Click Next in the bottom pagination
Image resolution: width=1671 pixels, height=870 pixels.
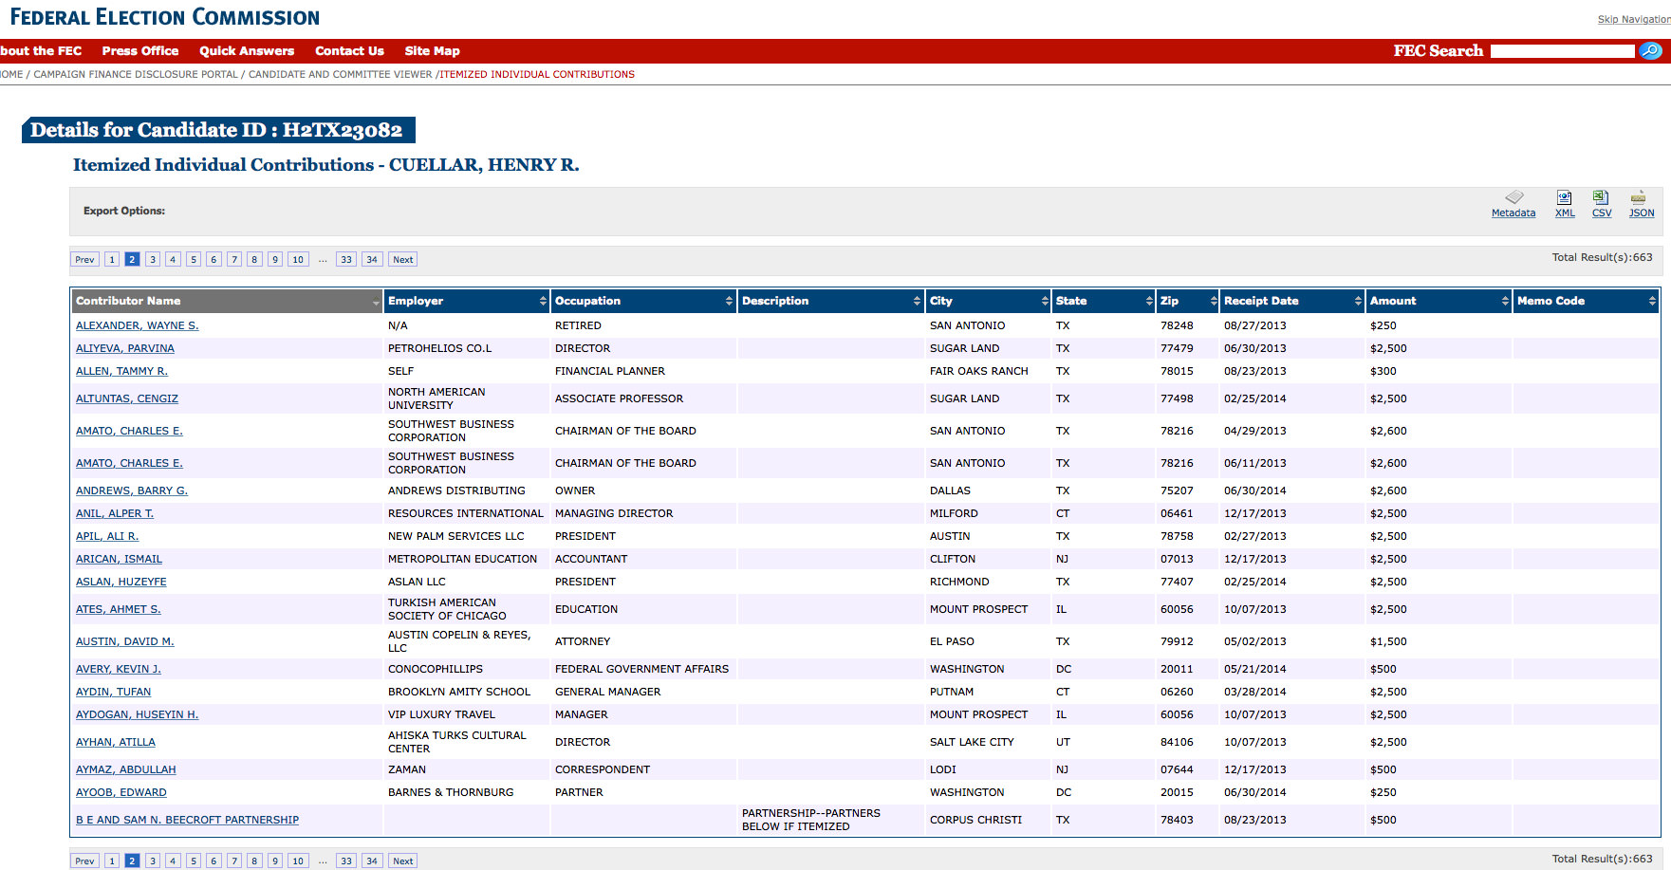coord(402,861)
